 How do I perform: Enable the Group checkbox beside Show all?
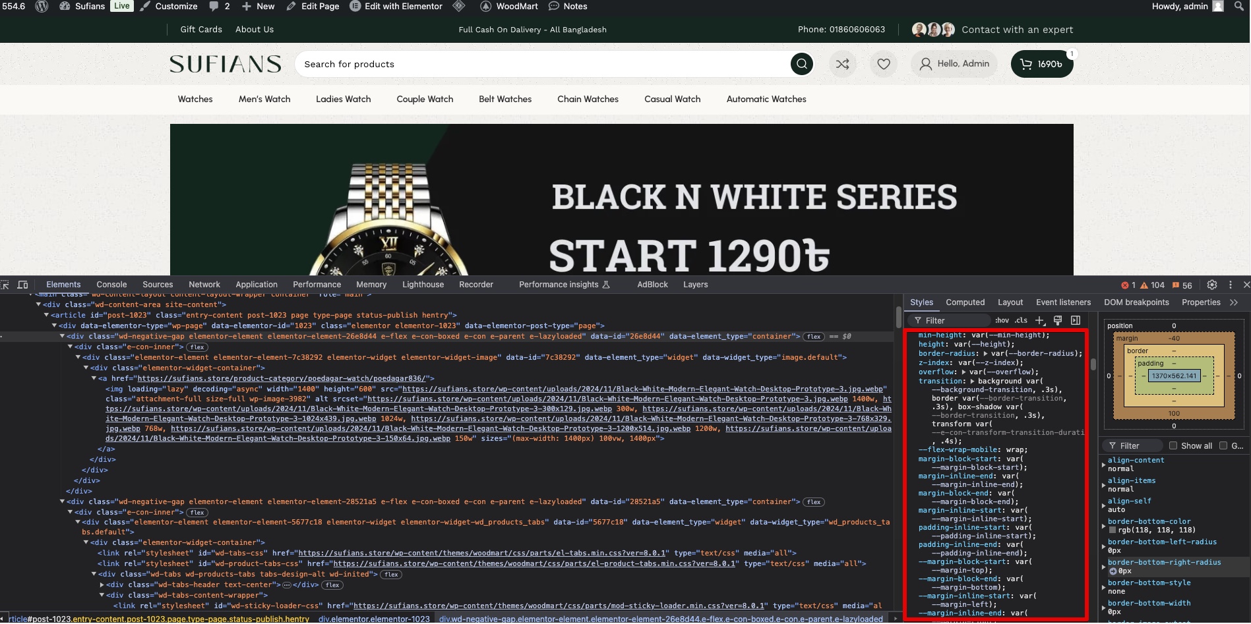click(1223, 445)
